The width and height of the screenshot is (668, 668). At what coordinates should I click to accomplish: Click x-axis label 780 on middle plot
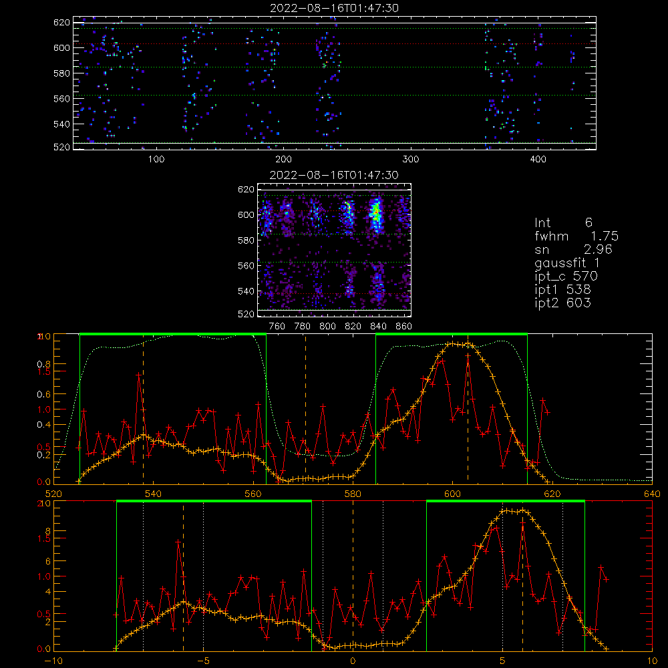click(x=303, y=327)
